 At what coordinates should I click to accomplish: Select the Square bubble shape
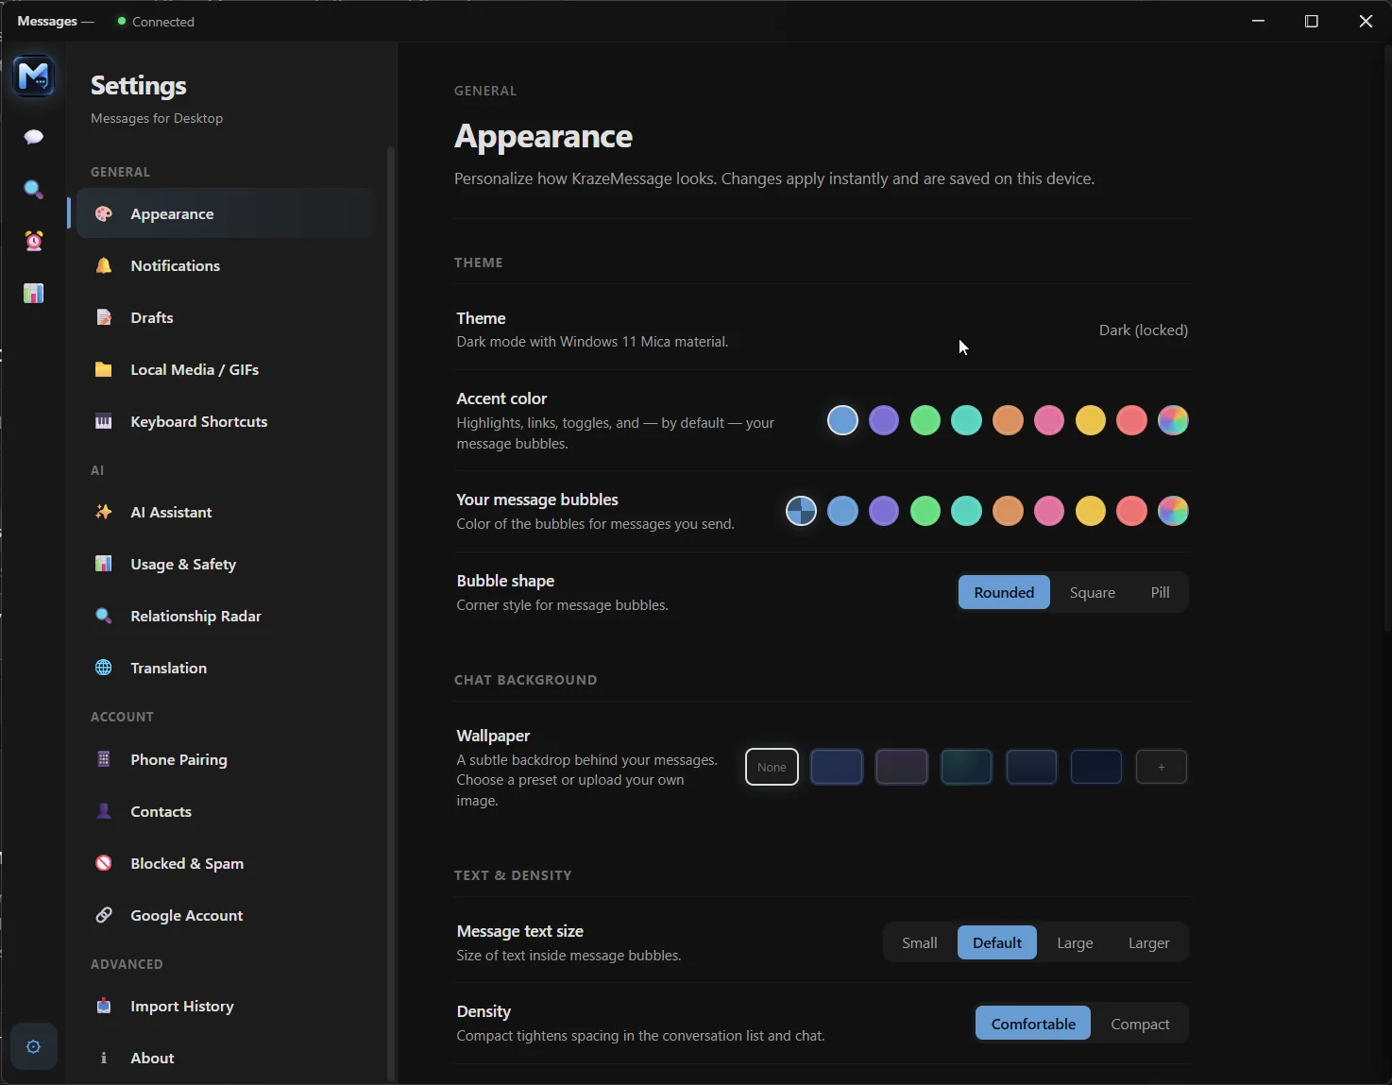tap(1092, 592)
